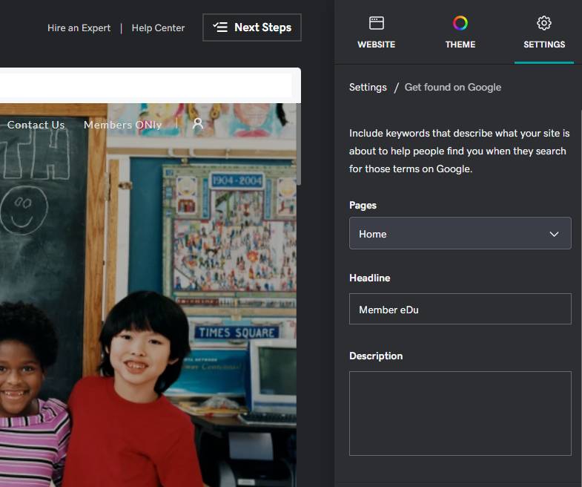The height and width of the screenshot is (487, 582).
Task: Click the Website browser window icon
Action: (377, 23)
